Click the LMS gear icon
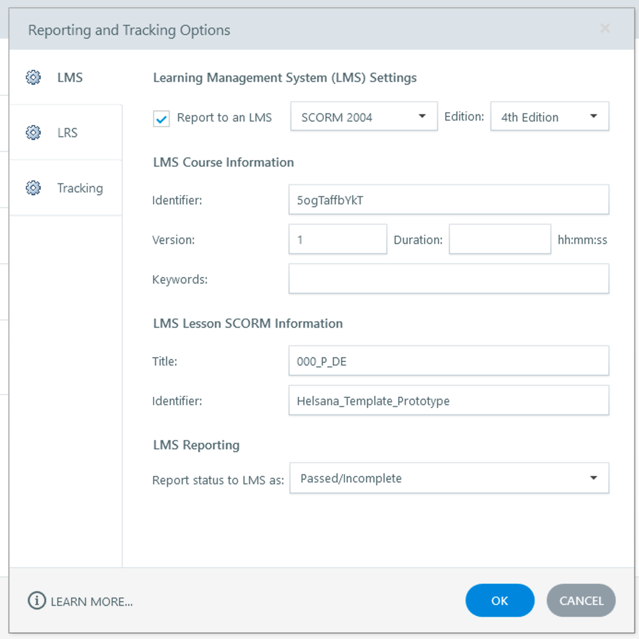The image size is (639, 639). pyautogui.click(x=33, y=77)
